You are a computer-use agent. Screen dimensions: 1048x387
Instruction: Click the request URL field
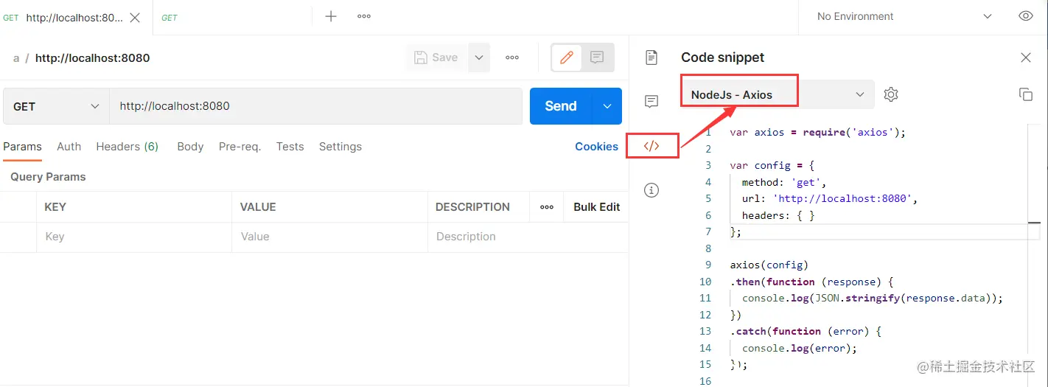(316, 106)
